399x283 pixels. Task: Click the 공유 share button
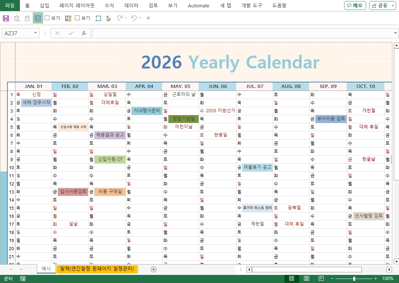click(x=383, y=6)
